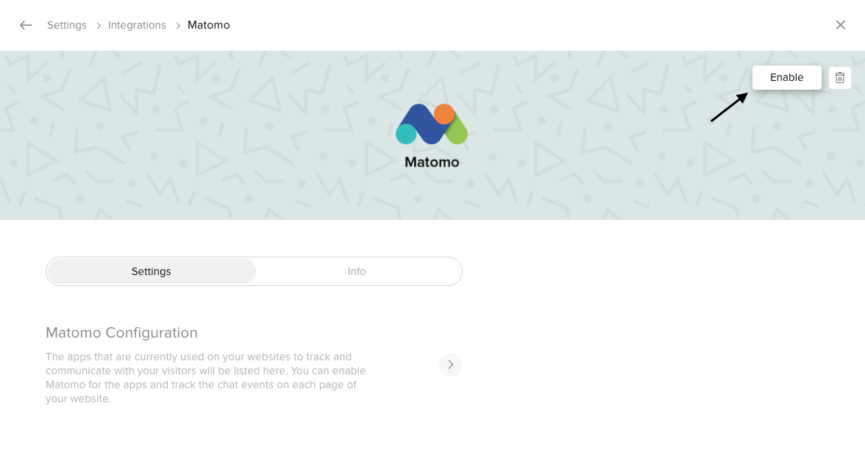
Task: Click the Matomo Configuration description text
Action: 206,377
